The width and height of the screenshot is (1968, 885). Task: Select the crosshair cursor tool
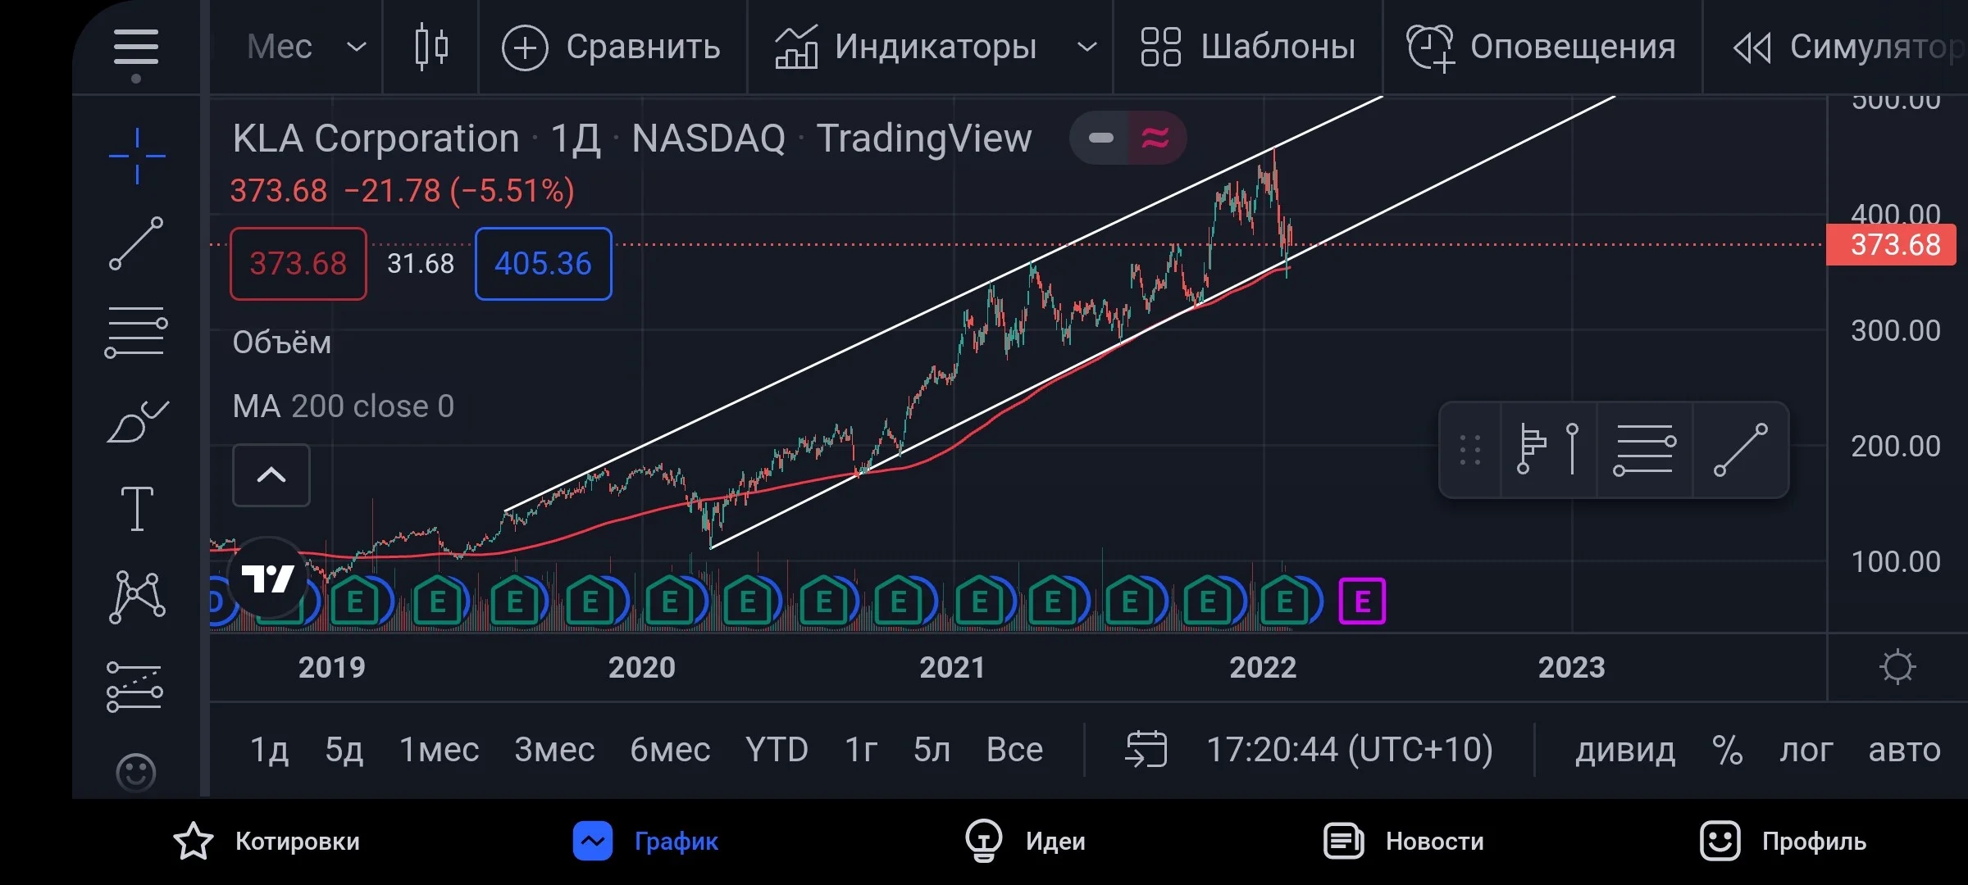click(137, 156)
